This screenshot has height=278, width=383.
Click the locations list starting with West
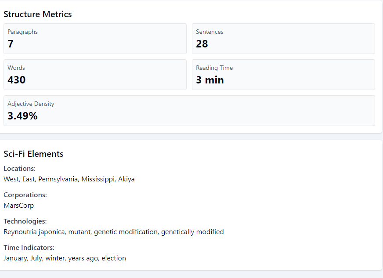pos(69,179)
